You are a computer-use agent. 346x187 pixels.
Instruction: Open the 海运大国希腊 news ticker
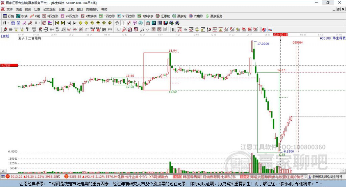pos(273,177)
